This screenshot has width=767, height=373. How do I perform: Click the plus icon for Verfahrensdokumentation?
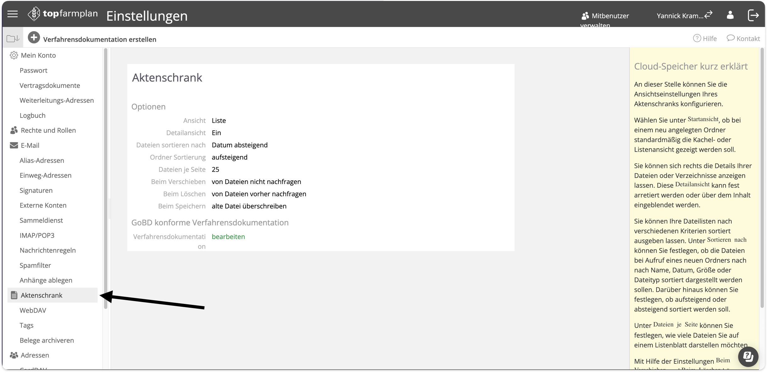click(x=34, y=38)
